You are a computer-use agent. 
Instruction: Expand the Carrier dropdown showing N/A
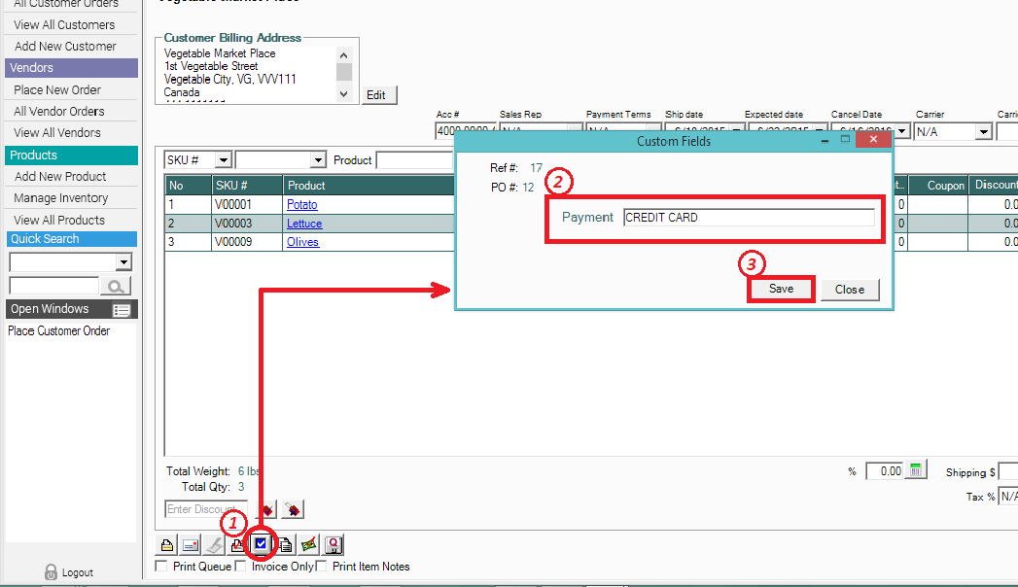[983, 131]
